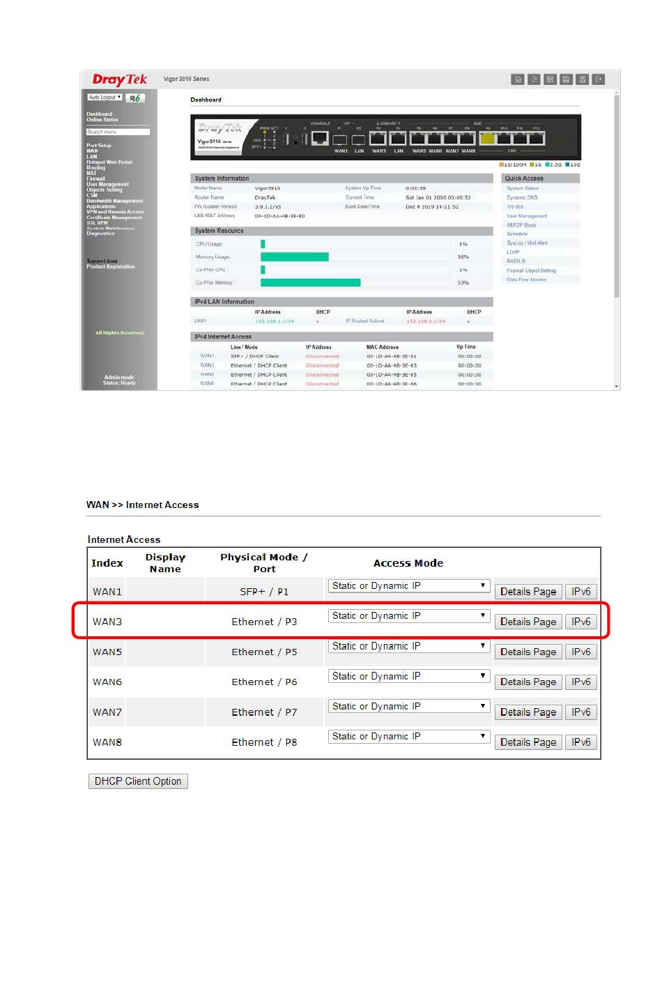
Task: Click the DrayTek logo
Action: [x=119, y=79]
